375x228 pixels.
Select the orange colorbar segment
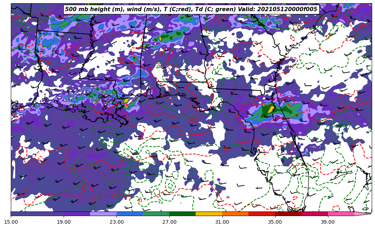(235, 214)
